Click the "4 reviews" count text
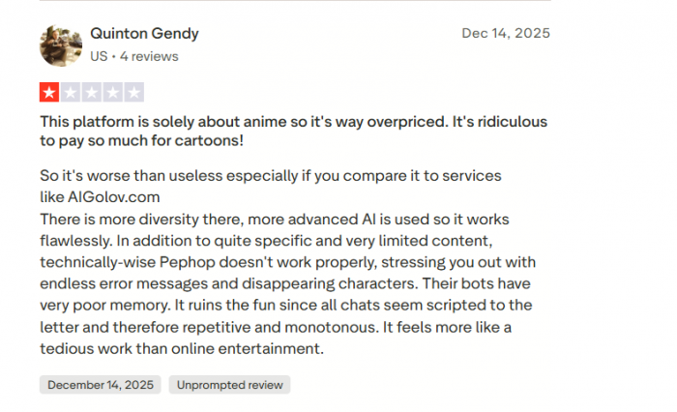The image size is (677, 412). [148, 56]
